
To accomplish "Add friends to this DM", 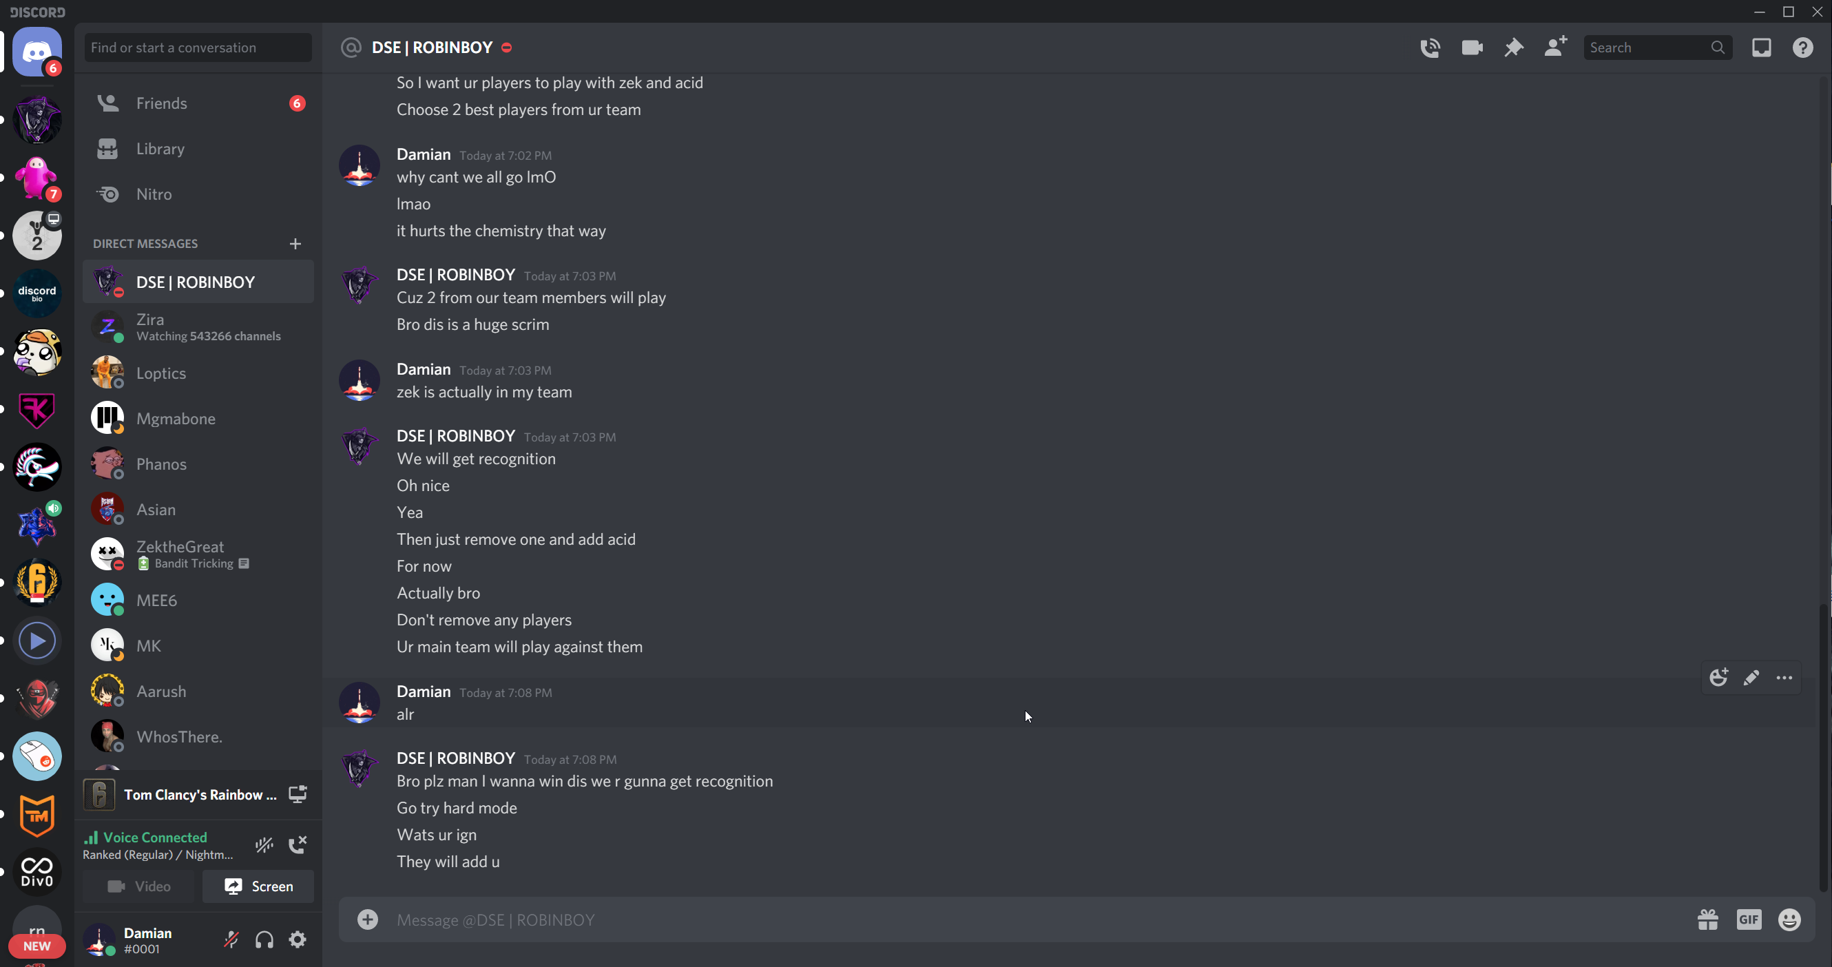I will [1555, 48].
